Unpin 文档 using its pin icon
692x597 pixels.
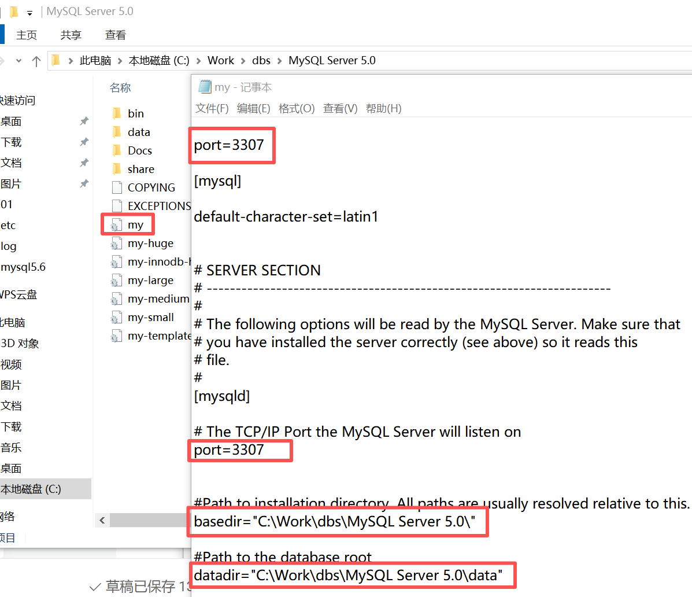[x=84, y=163]
